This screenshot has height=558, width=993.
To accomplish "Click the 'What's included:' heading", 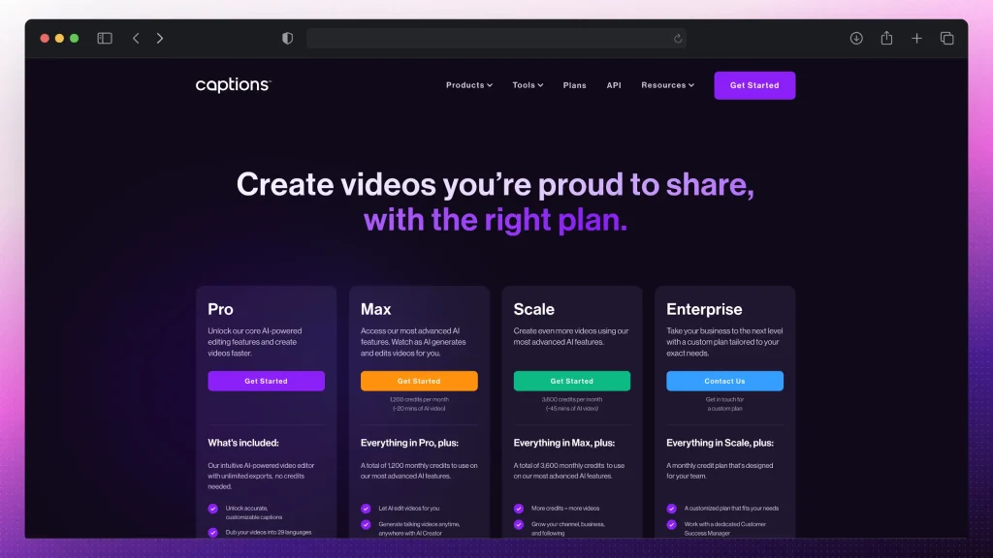I will 243,443.
